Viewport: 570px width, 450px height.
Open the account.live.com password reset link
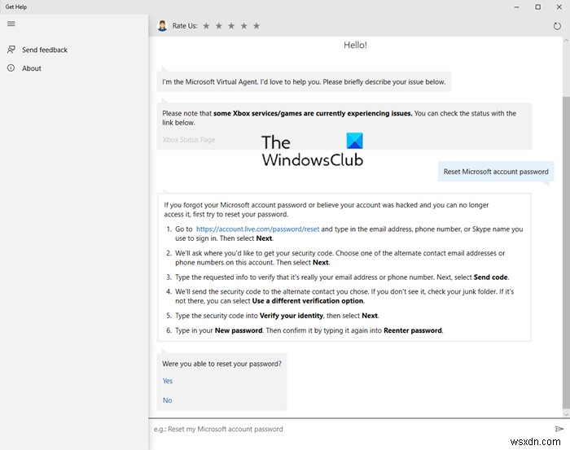point(257,229)
